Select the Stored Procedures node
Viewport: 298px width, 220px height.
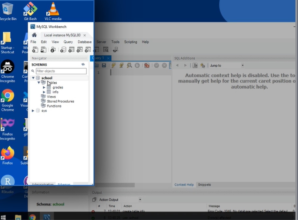60,101
